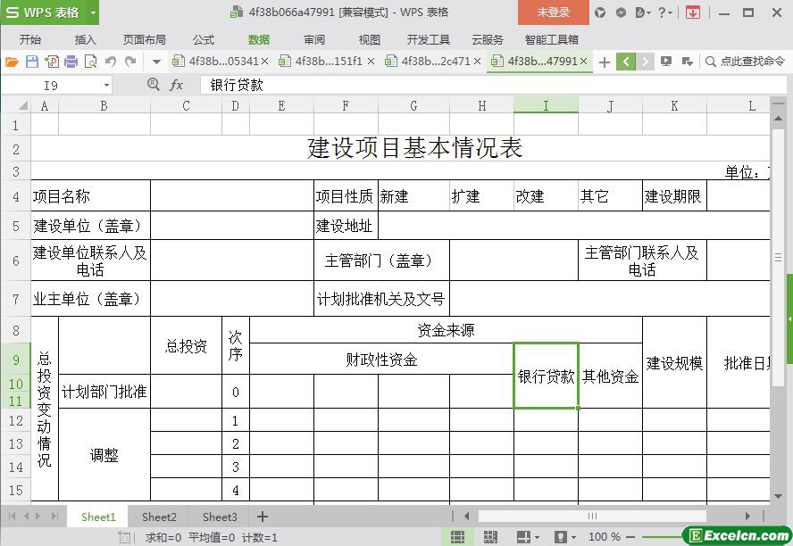Viewport: 793px width, 546px height.
Task: Click the Export to PDF icon
Action: pyautogui.click(x=52, y=62)
